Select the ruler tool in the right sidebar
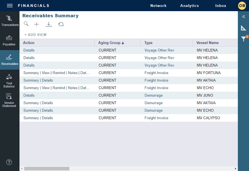Screen dimensions: 249x171 244,28
